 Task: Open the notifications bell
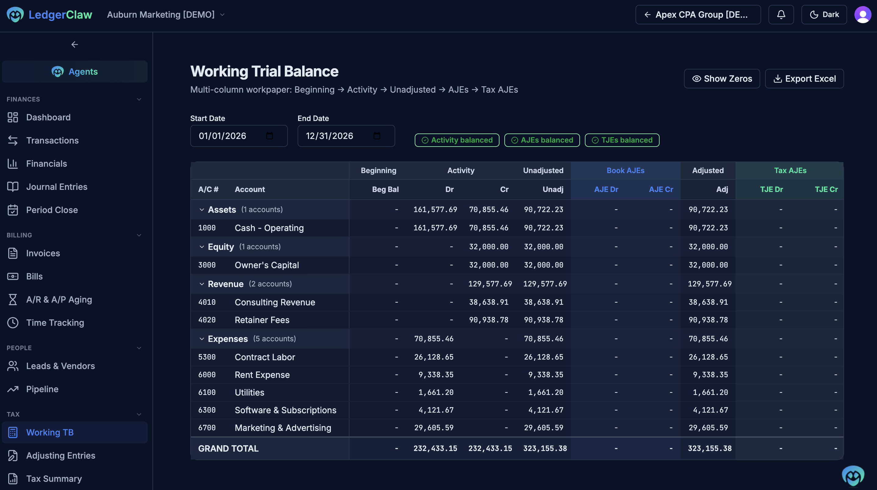tap(781, 15)
